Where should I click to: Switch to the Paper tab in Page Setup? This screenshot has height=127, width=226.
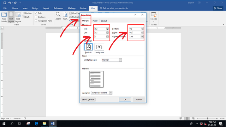pyautogui.click(x=95, y=21)
